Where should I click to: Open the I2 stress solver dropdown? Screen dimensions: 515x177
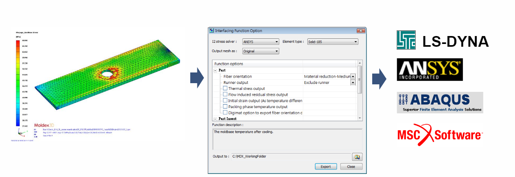[260, 42]
